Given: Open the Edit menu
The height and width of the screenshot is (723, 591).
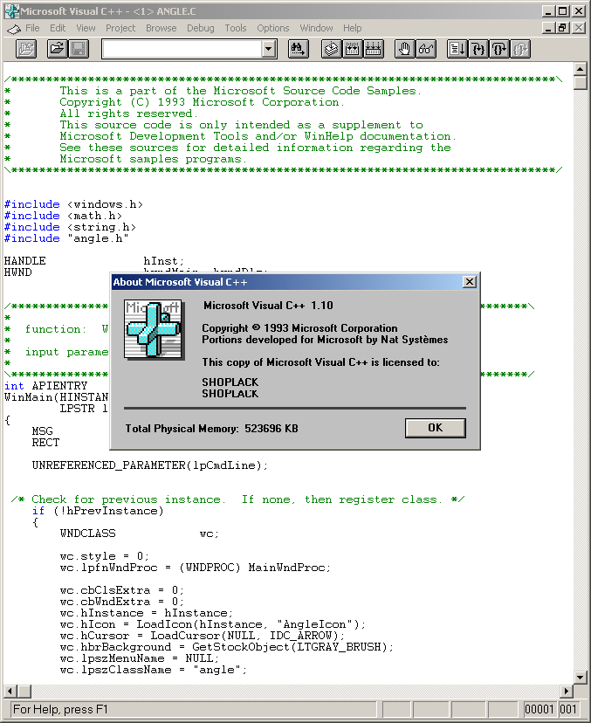Looking at the screenshot, I should pos(58,28).
